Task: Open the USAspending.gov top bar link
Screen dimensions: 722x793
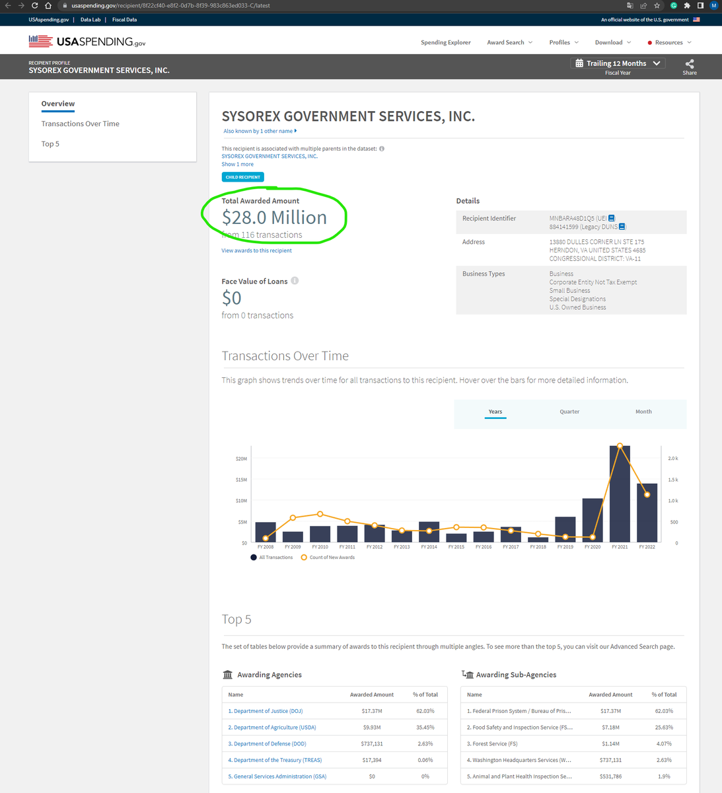Action: click(48, 20)
